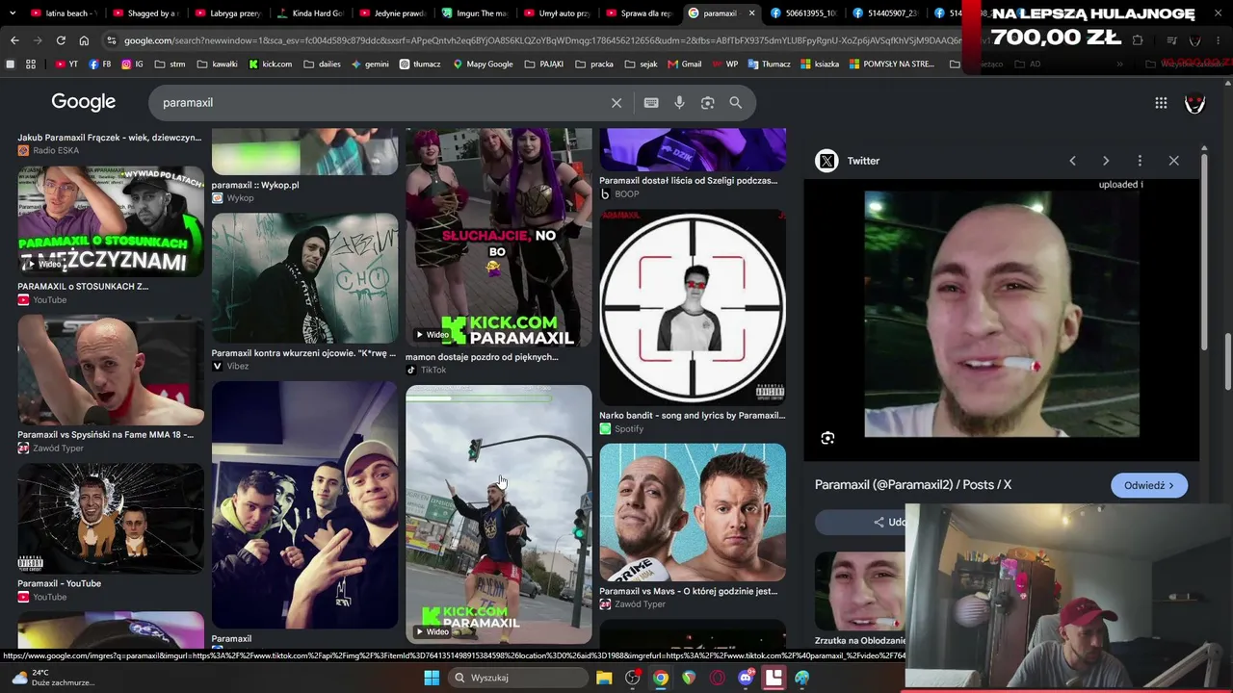This screenshot has width=1233, height=693.
Task: Open the Paint icon in the taskbar
Action: pyautogui.click(x=802, y=678)
